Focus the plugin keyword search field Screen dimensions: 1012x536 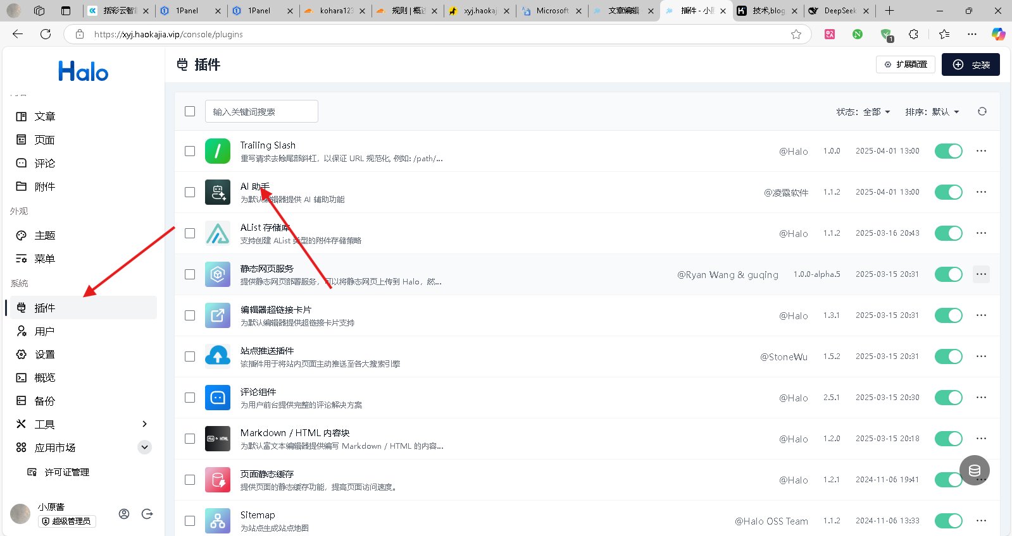point(261,111)
